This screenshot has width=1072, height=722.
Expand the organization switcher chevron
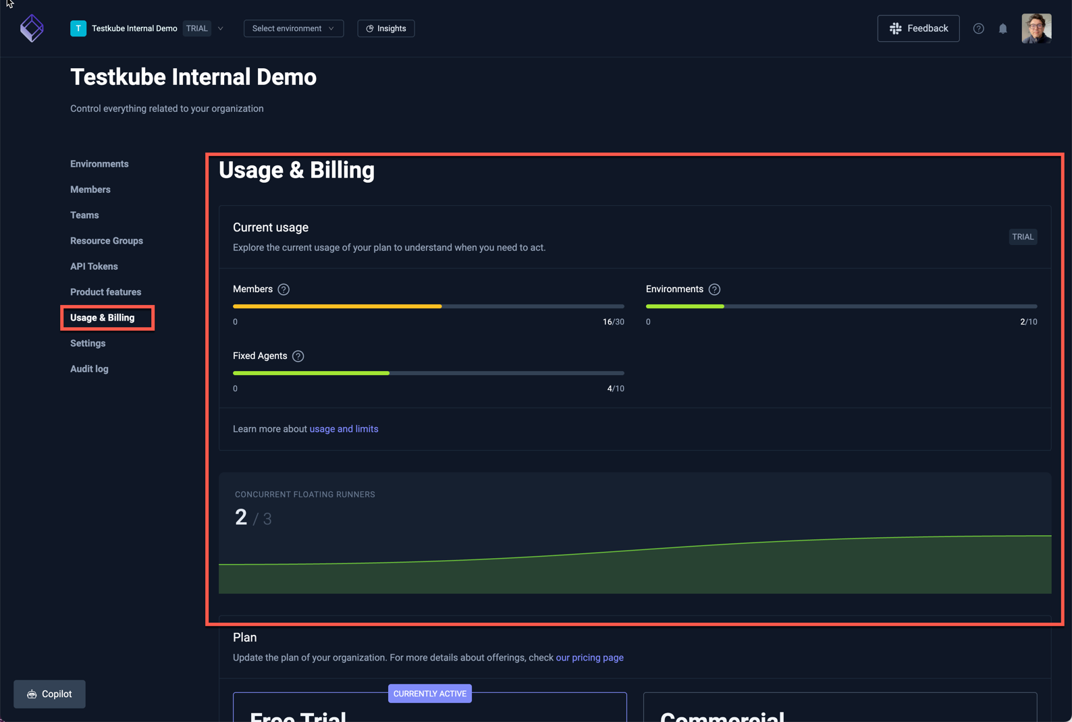(x=221, y=28)
